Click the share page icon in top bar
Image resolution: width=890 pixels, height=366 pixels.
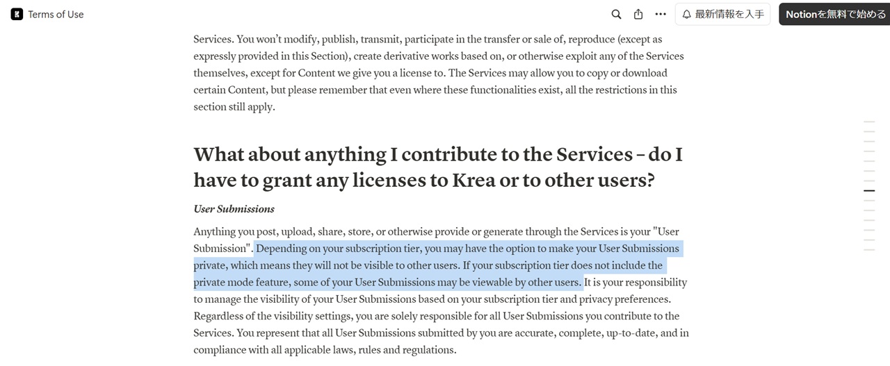[638, 14]
